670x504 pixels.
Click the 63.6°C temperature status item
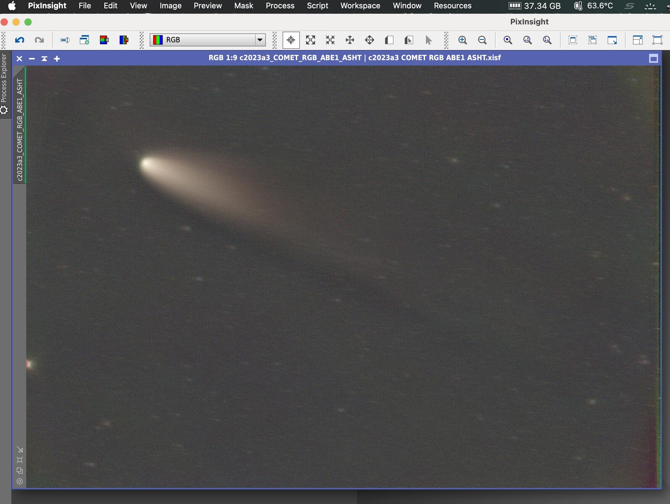pyautogui.click(x=594, y=6)
